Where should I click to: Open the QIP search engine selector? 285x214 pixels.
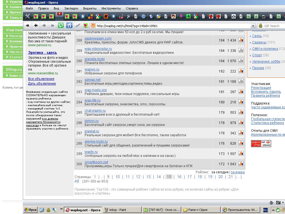pos(261,26)
